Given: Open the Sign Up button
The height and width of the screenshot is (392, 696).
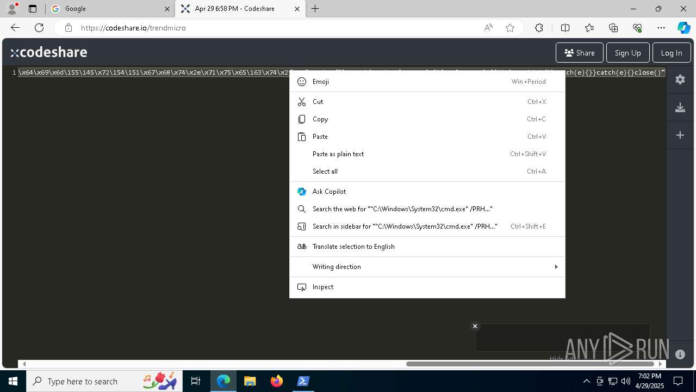Looking at the screenshot, I should coord(627,53).
